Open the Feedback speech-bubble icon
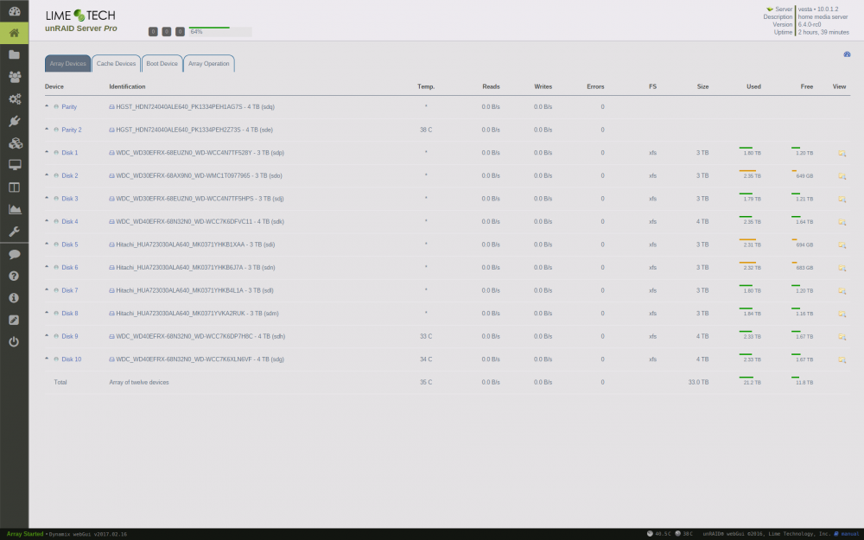The width and height of the screenshot is (864, 540). pyautogui.click(x=15, y=254)
